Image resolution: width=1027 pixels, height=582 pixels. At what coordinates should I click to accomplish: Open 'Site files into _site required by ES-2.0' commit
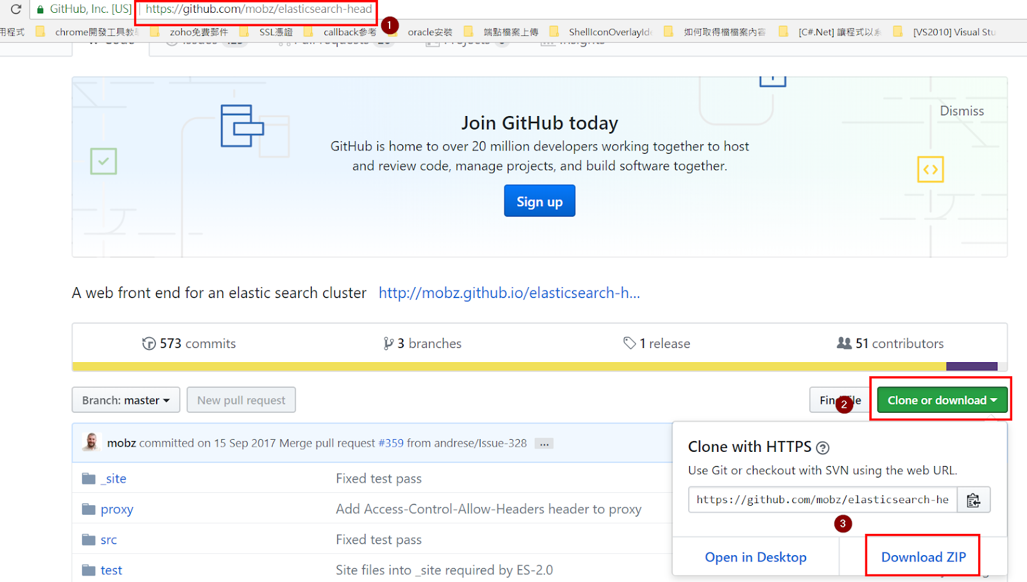click(x=444, y=570)
